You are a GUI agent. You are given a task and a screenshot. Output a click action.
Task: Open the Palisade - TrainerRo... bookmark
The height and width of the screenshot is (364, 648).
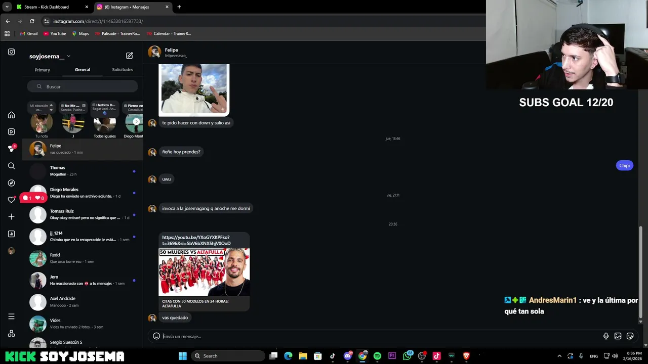[117, 34]
